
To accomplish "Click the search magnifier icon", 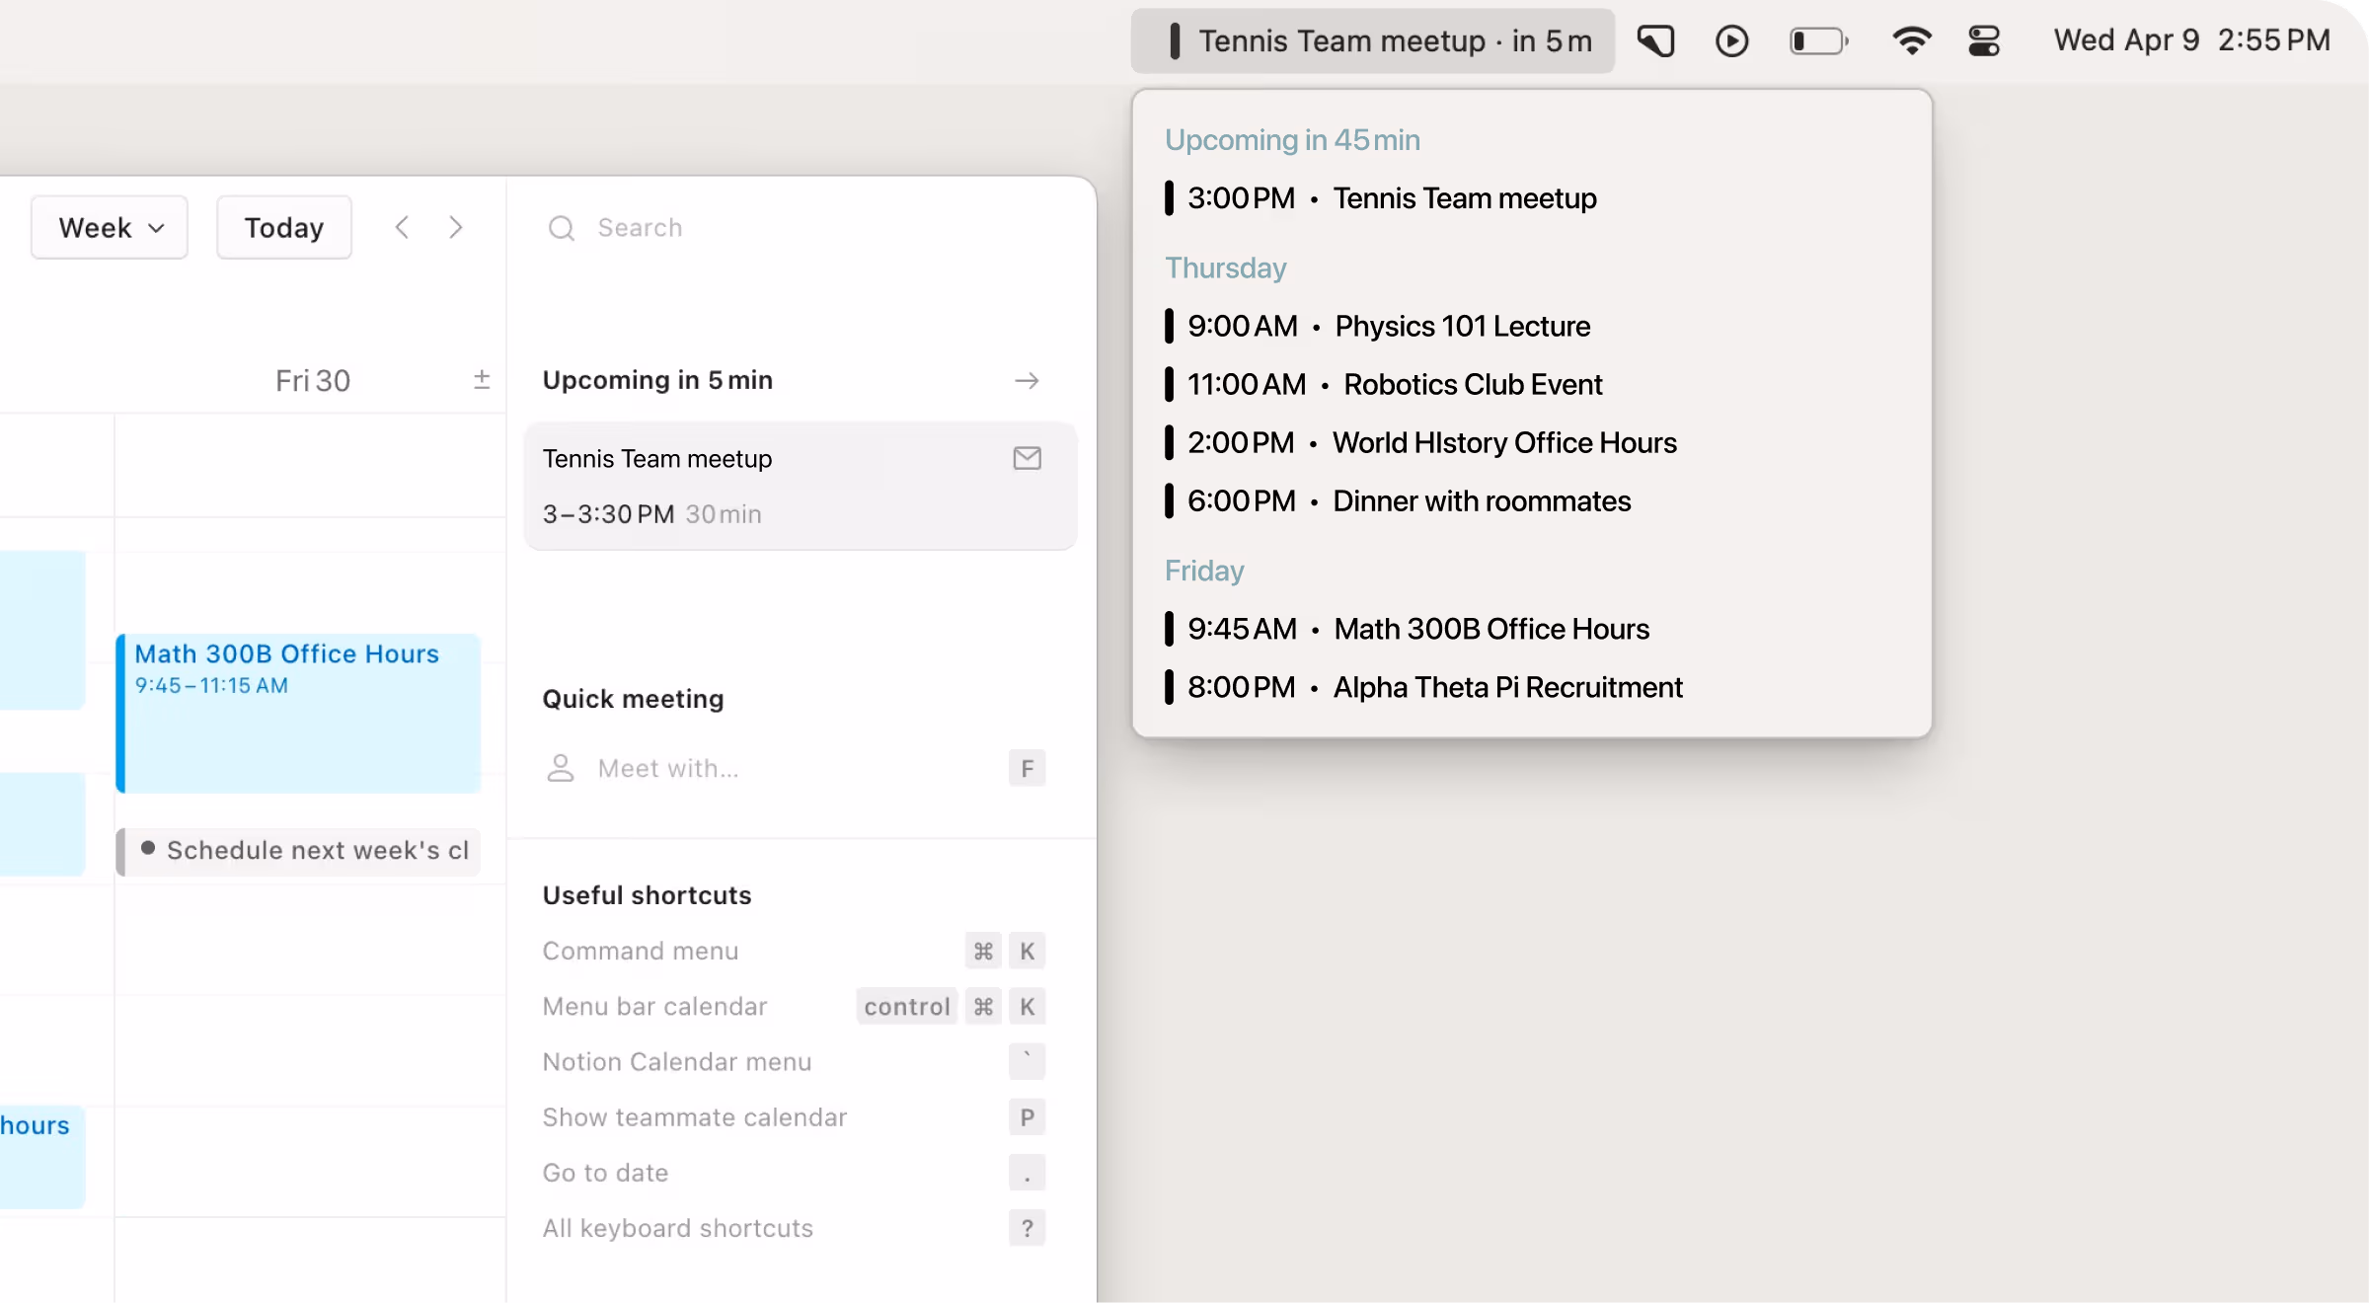I will tap(562, 228).
